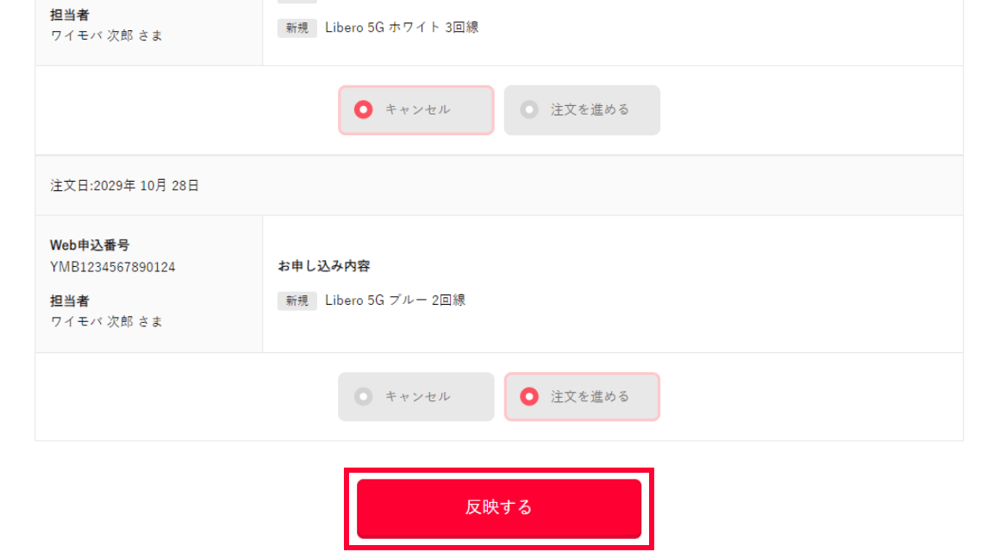Click the Web申込番号 YMB1234567890124 value
The height and width of the screenshot is (558, 993).
click(x=113, y=267)
